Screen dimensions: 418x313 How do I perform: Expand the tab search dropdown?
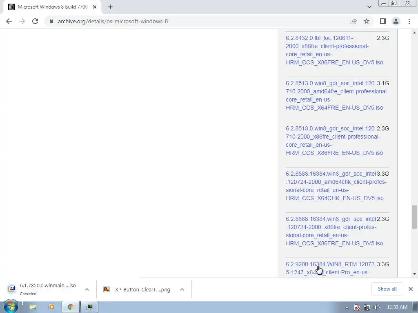tap(369, 7)
